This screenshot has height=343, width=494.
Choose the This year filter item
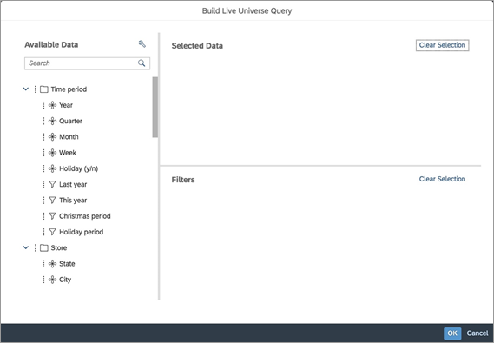pyautogui.click(x=73, y=201)
